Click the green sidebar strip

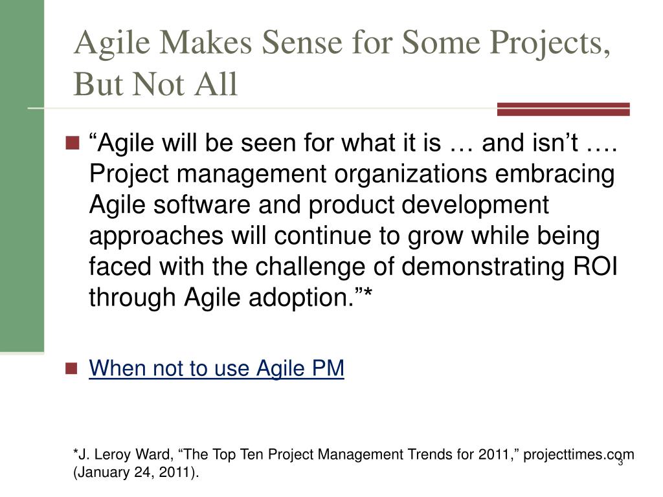pyautogui.click(x=22, y=176)
